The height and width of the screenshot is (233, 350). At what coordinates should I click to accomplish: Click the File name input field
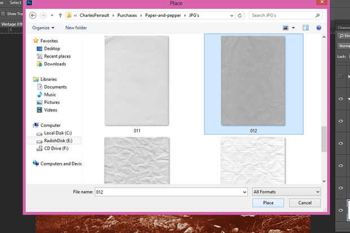click(x=169, y=192)
